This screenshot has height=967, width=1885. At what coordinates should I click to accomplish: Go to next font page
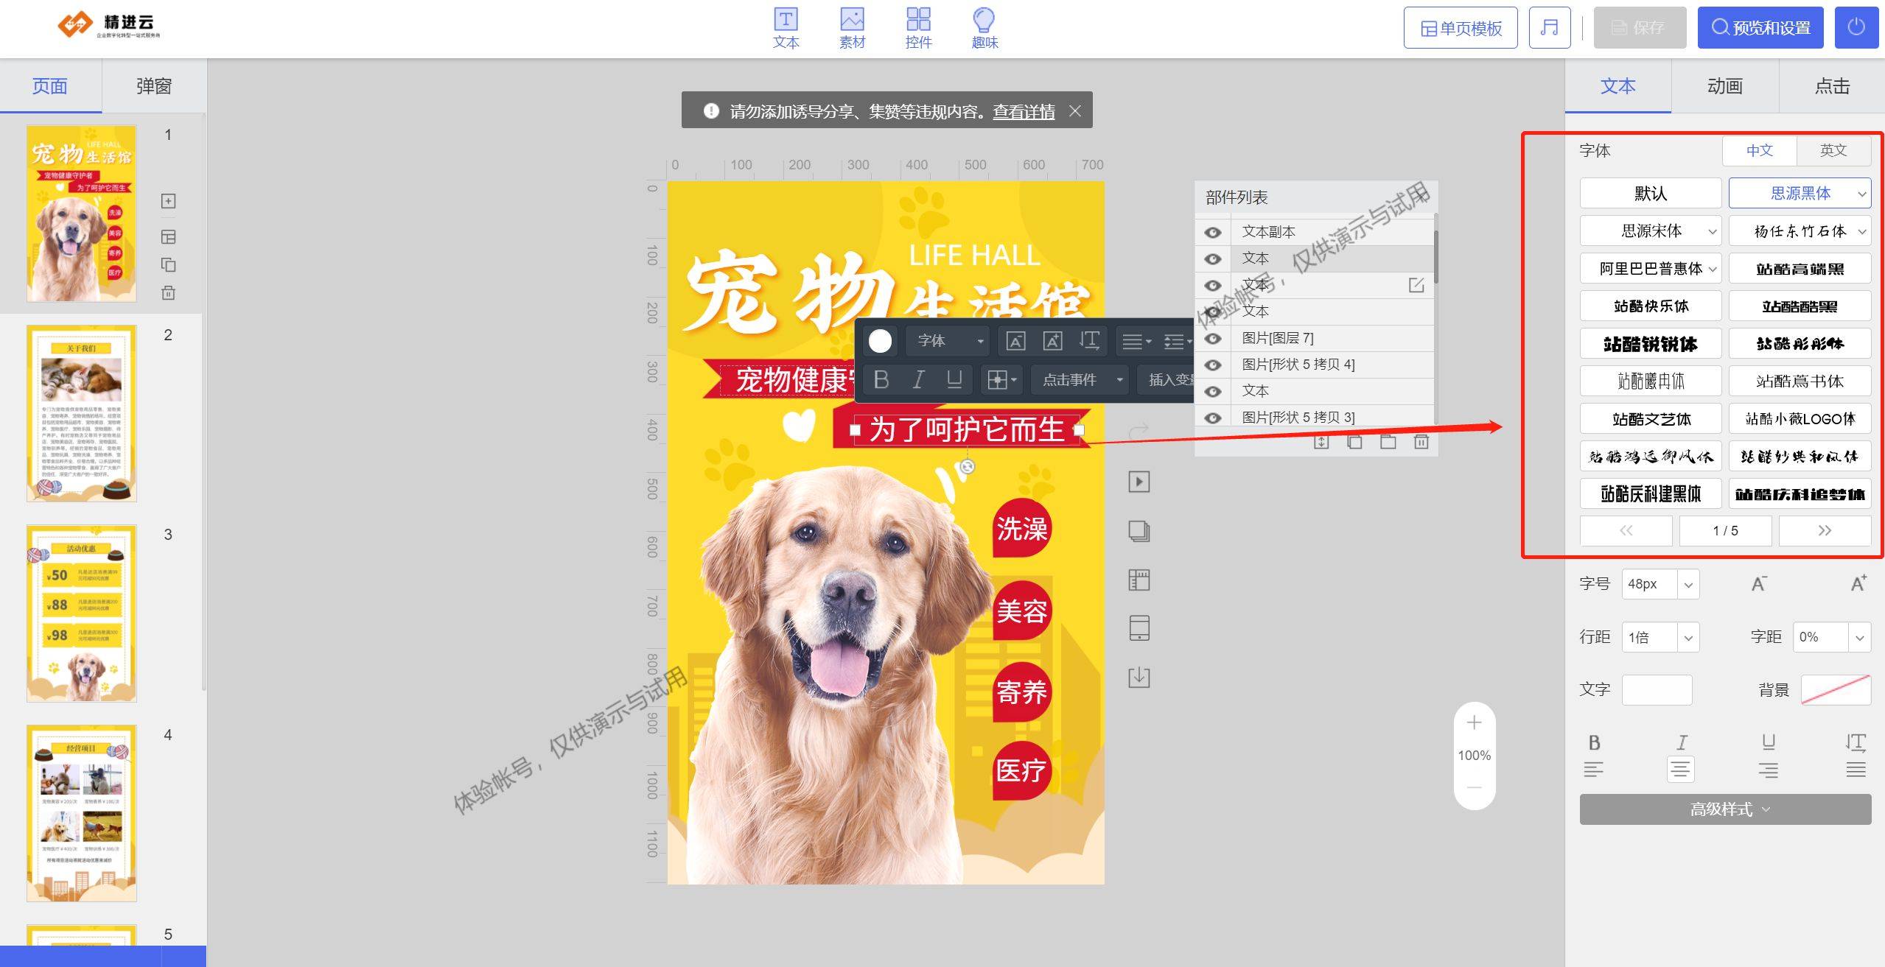point(1825,531)
